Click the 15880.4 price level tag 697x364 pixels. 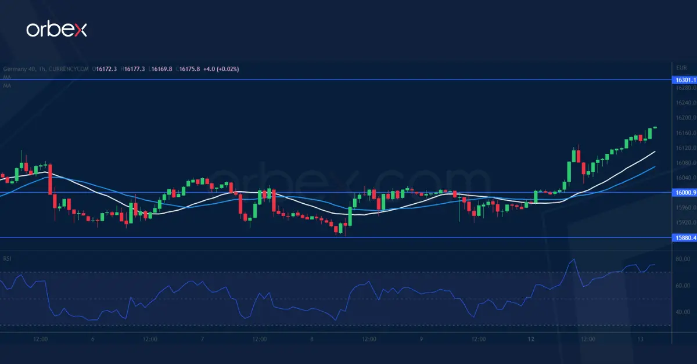click(x=684, y=237)
